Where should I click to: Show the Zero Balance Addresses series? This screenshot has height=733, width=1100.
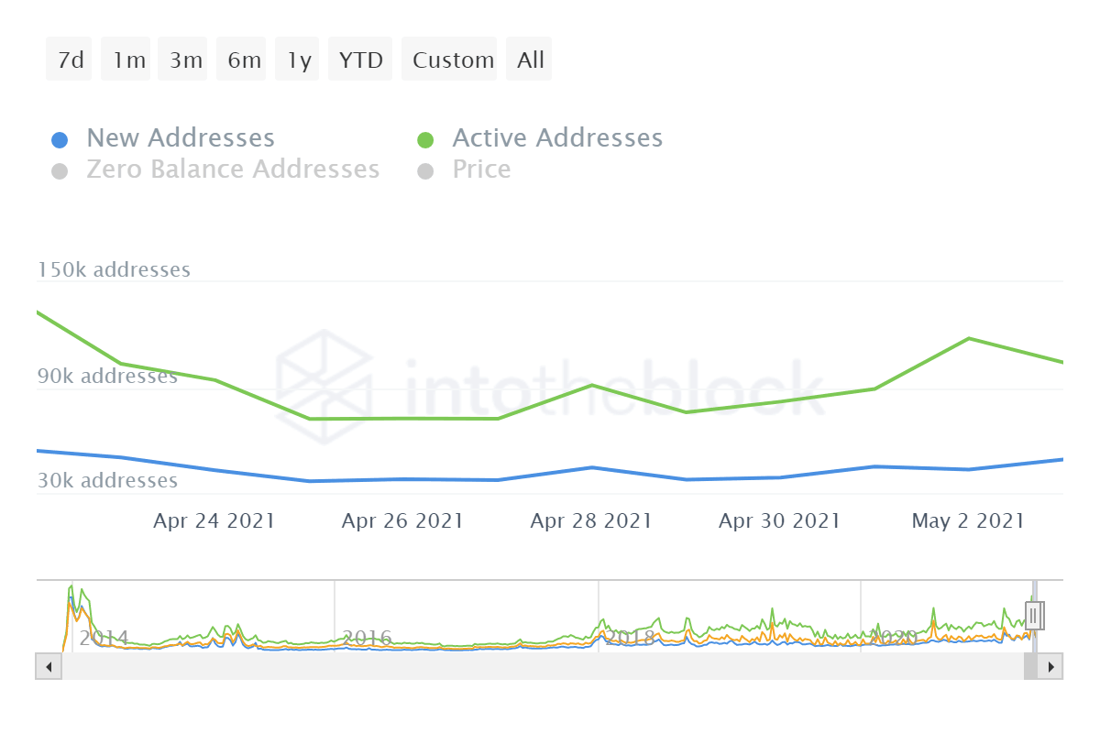233,170
